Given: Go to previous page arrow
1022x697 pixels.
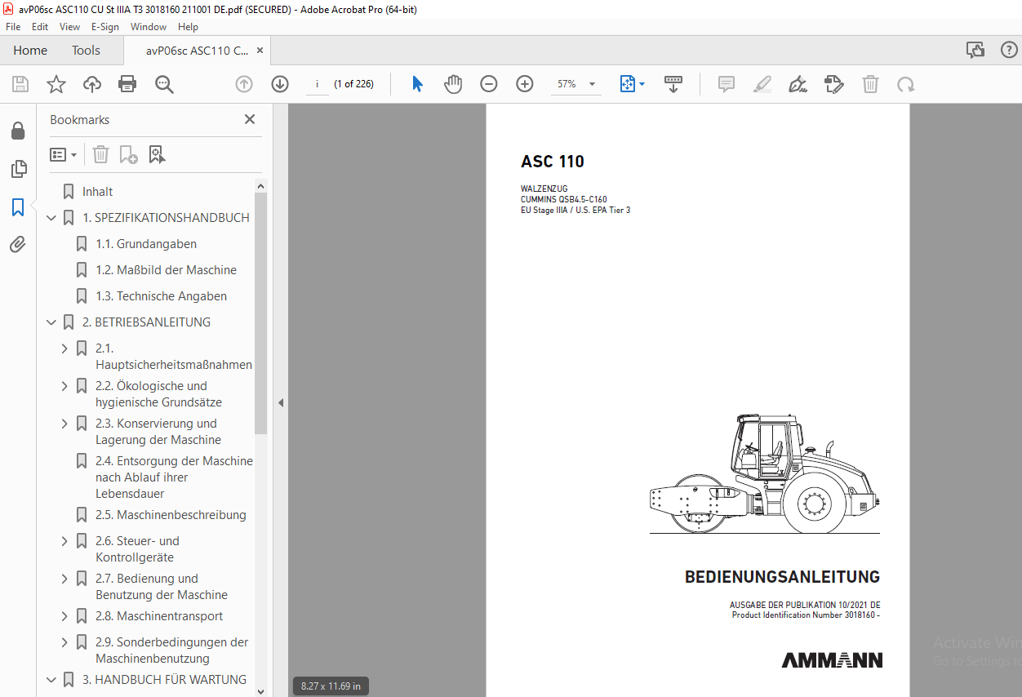Looking at the screenshot, I should point(244,84).
